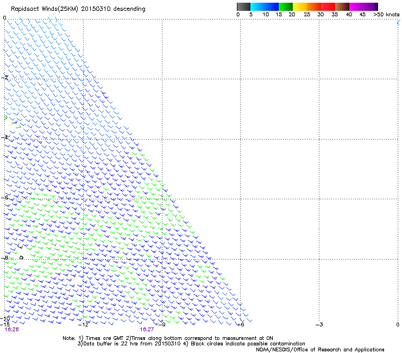
Task: Click the "-9" longitude axis label
Action: tap(162, 325)
